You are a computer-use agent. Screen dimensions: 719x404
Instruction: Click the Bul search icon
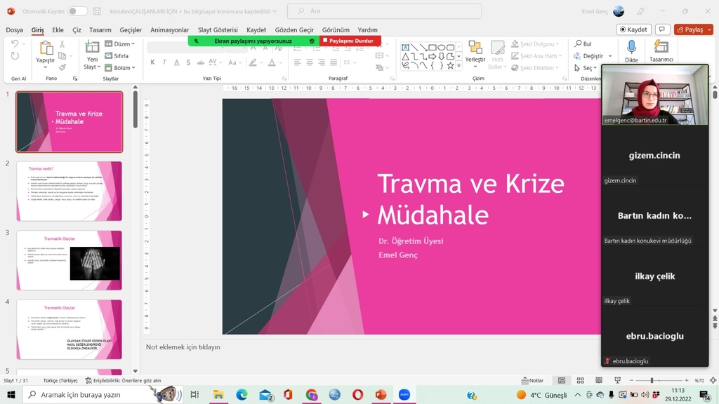pos(579,44)
